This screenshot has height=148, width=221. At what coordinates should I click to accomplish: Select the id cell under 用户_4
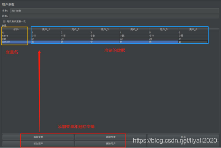[134, 33]
